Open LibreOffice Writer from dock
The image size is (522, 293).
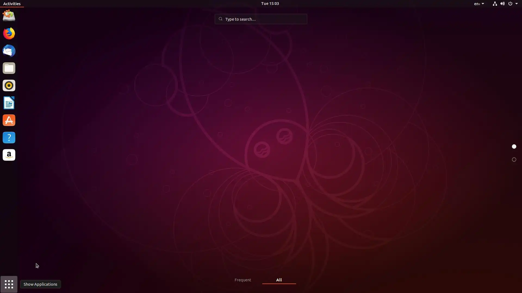(x=9, y=103)
